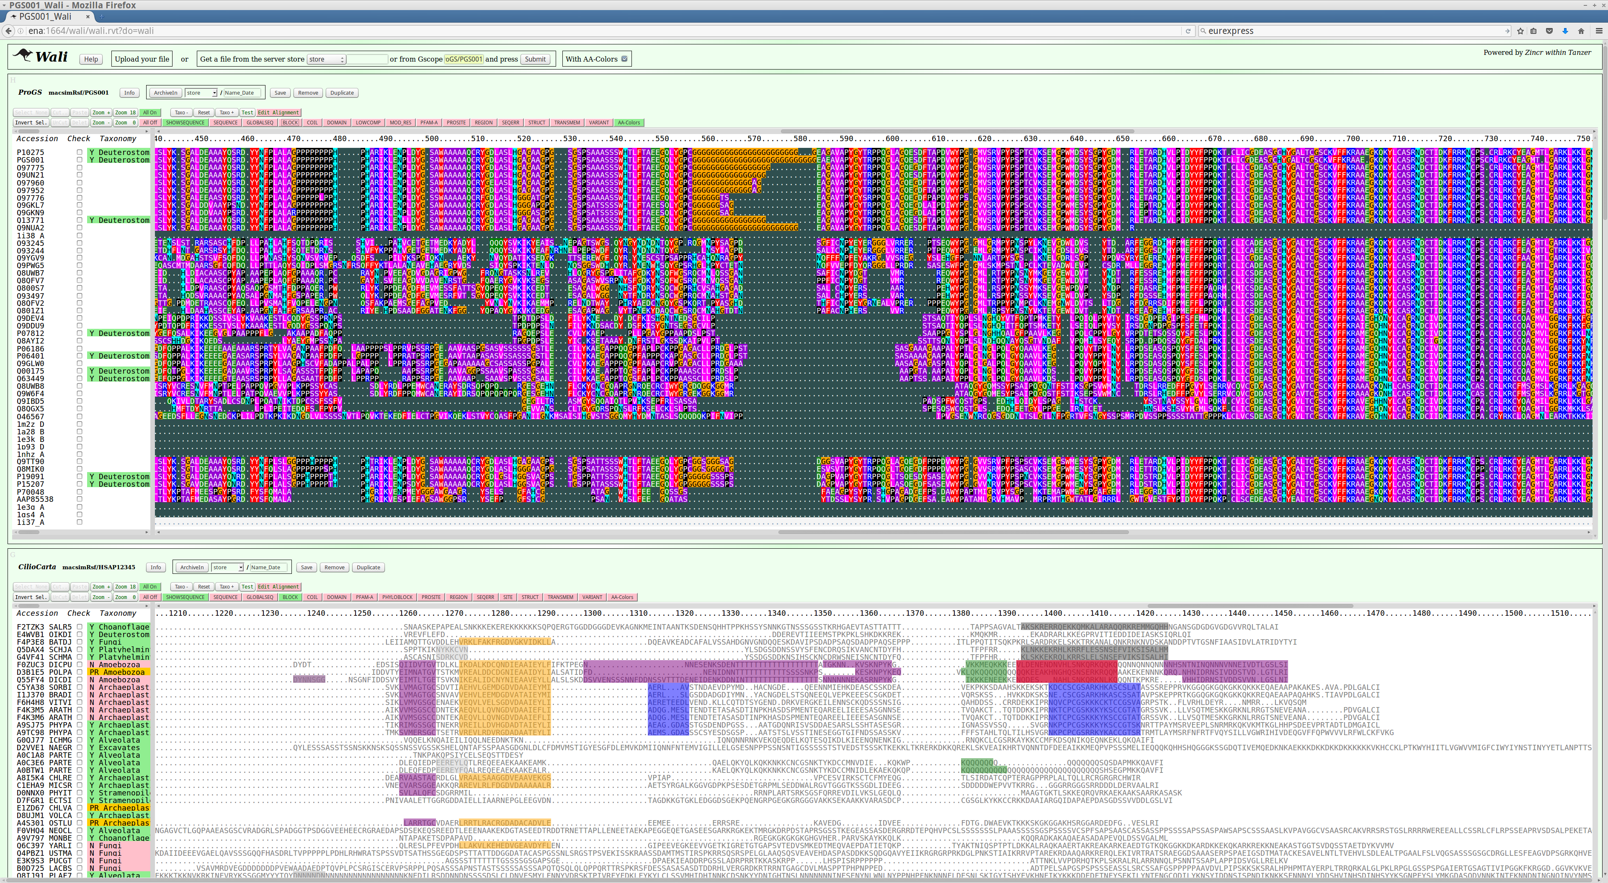Check the box for F2TZK3 SALR5
The image size is (1608, 883).
[x=79, y=627]
